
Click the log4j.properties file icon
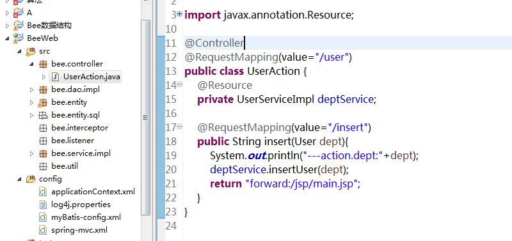(43, 205)
